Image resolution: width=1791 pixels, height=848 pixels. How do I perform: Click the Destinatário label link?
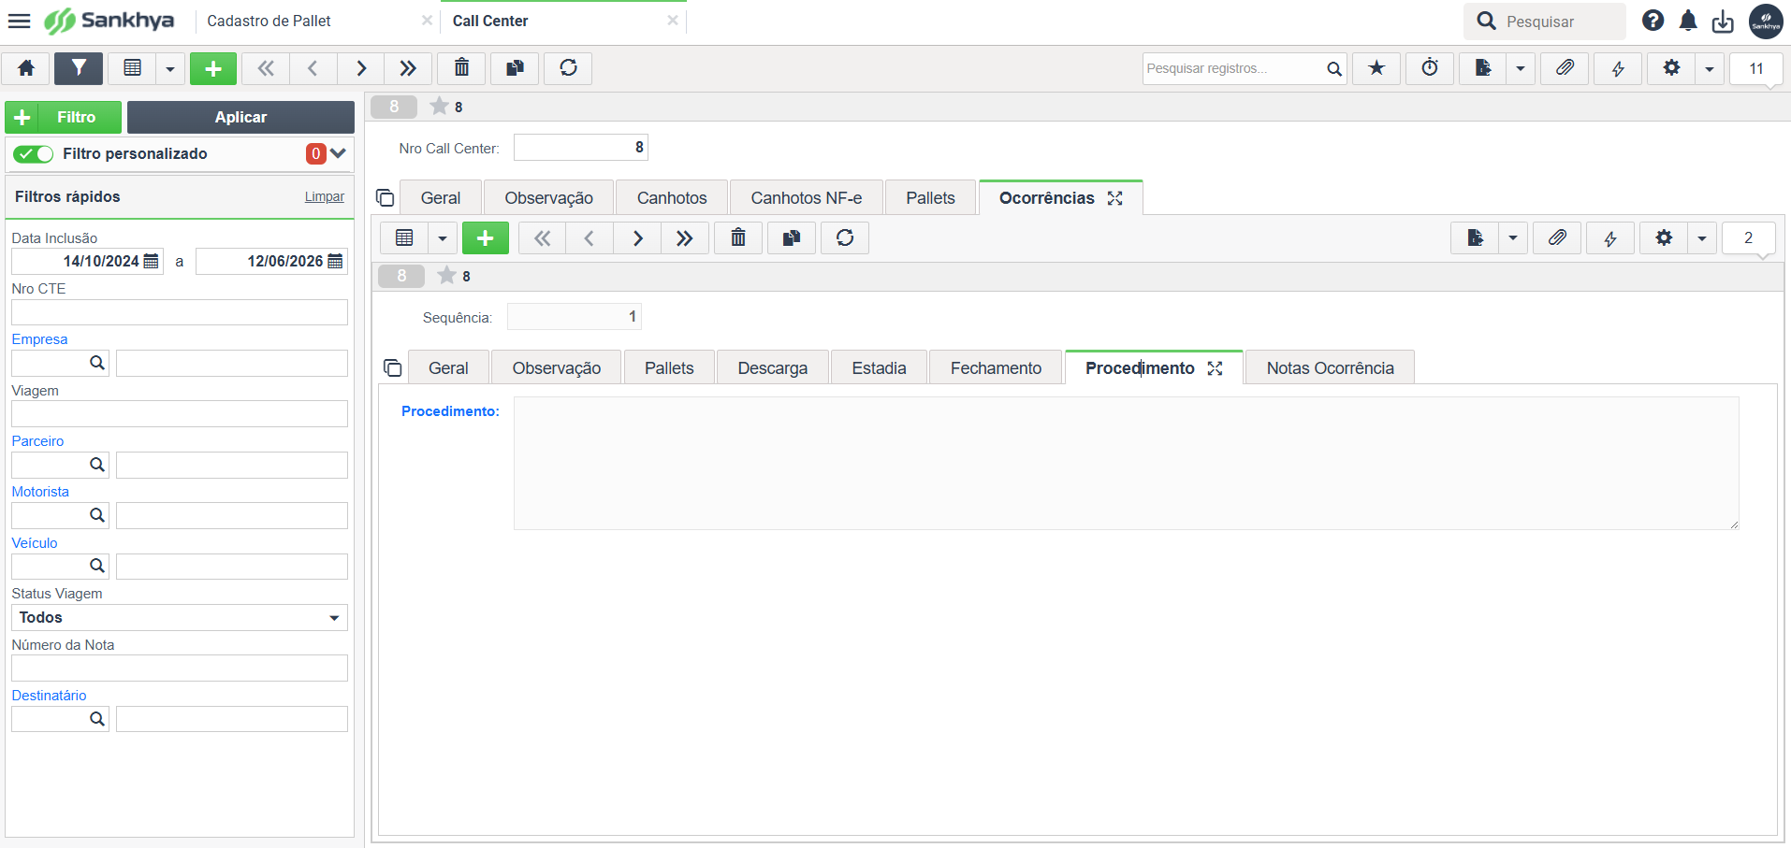coord(49,696)
